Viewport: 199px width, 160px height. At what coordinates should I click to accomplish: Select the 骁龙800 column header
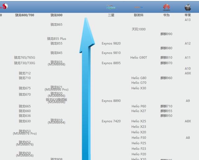point(57,15)
